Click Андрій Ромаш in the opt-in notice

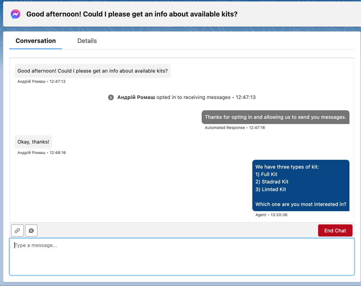click(x=136, y=97)
